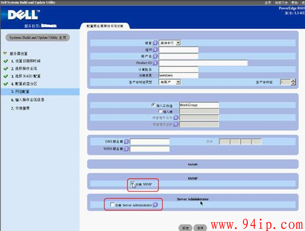Collapse the server settings tree in sidebar
The image size is (305, 231).
(x=5, y=53)
